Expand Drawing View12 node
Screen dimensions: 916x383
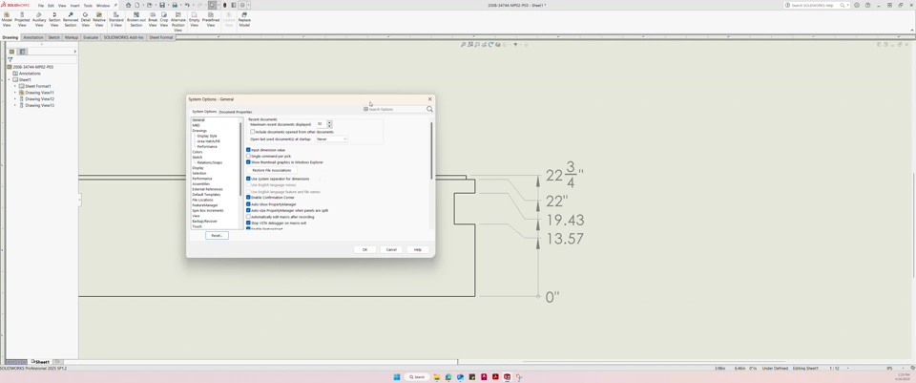coord(15,98)
